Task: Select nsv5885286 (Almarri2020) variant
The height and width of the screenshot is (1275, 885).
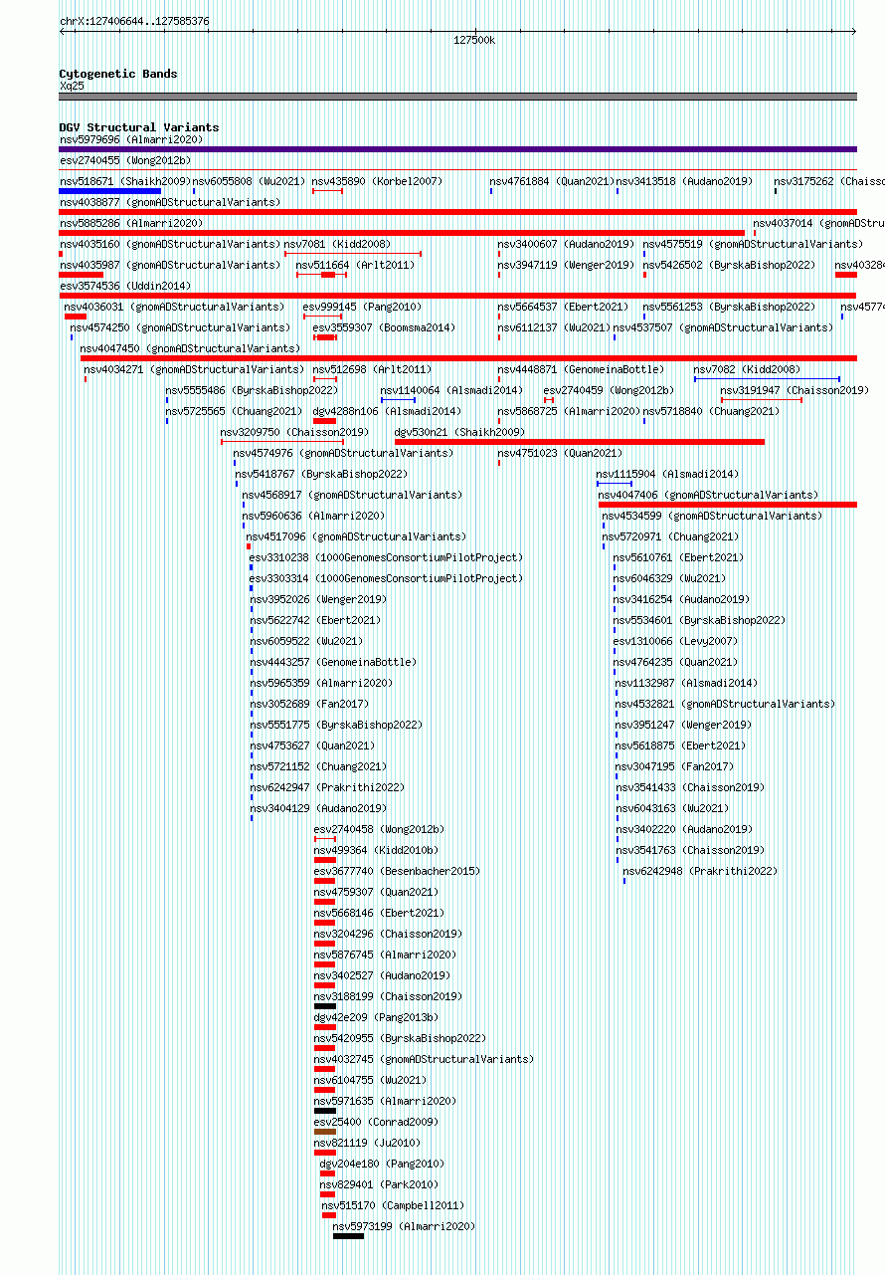Action: click(x=130, y=223)
